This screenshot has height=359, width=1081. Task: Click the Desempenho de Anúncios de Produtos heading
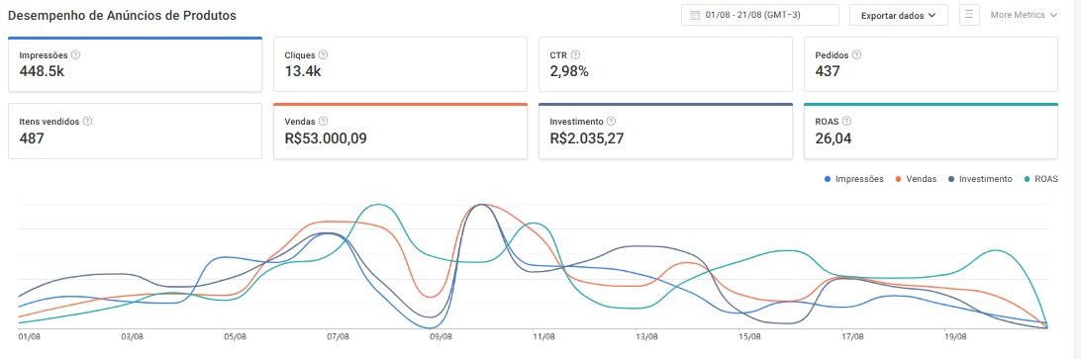point(122,15)
